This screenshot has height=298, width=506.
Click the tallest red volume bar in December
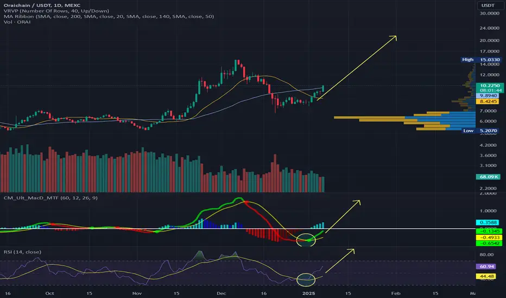coord(275,173)
